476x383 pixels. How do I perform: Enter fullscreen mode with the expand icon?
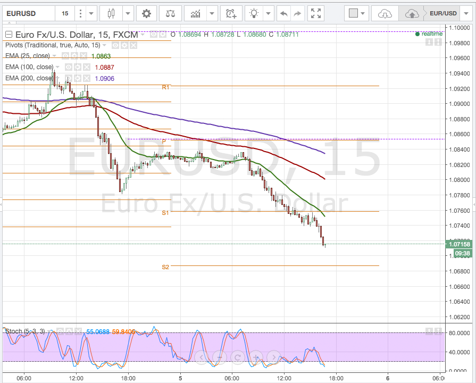pyautogui.click(x=315, y=13)
